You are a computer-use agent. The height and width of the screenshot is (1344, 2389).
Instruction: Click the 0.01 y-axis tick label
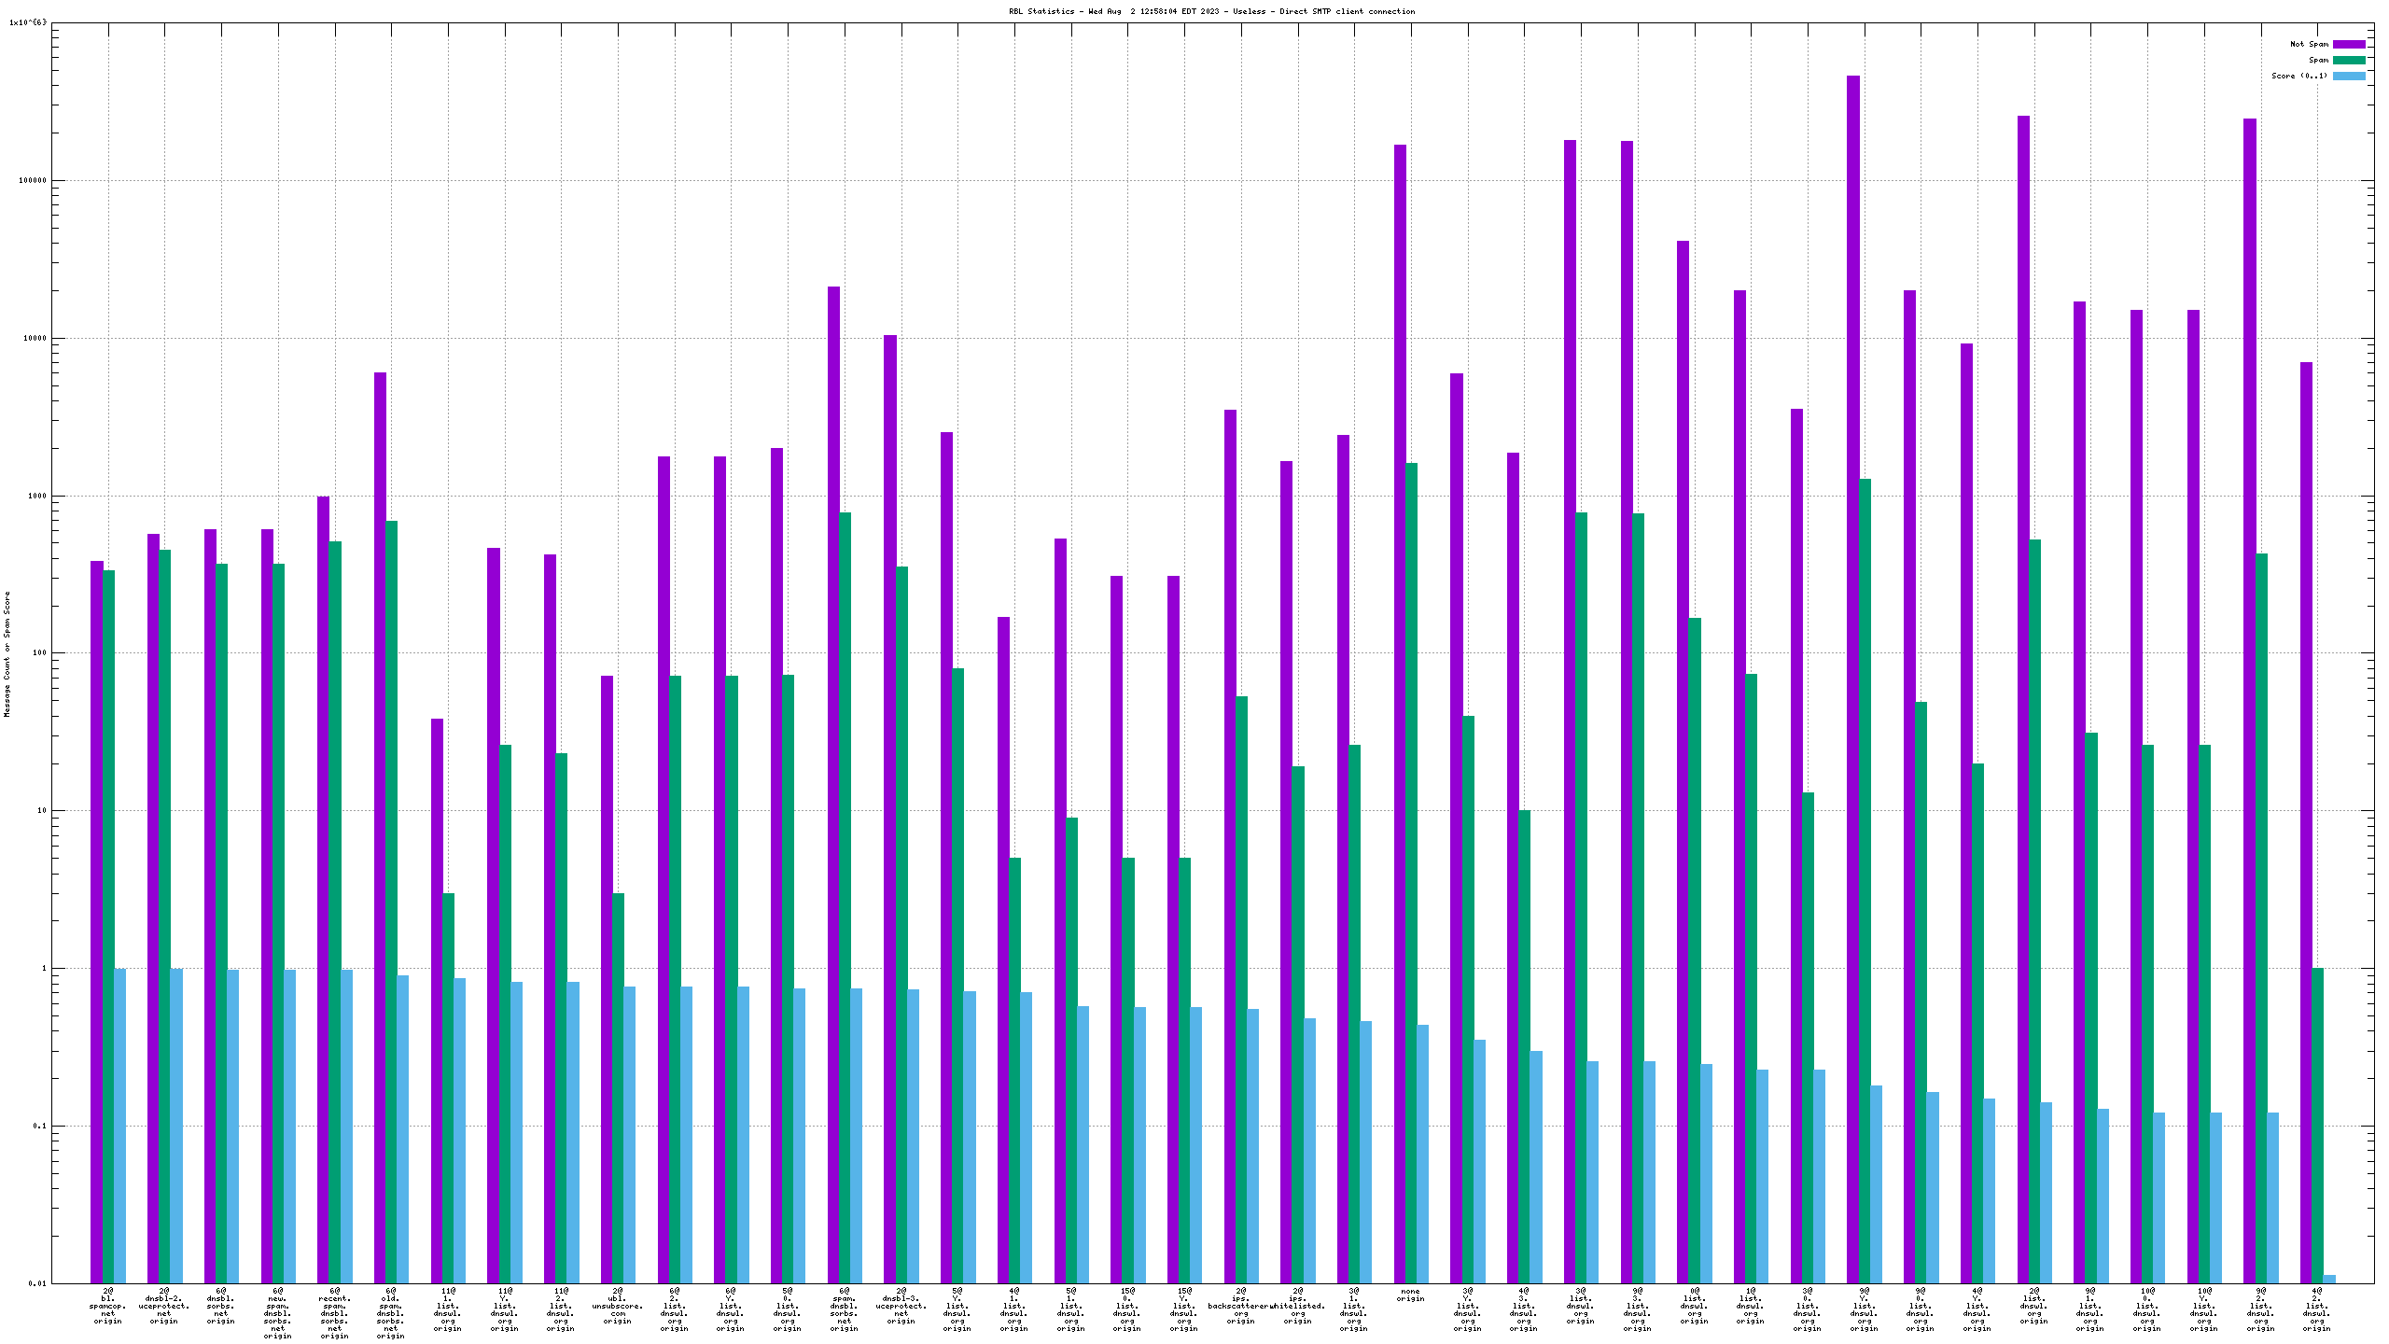[x=37, y=1283]
